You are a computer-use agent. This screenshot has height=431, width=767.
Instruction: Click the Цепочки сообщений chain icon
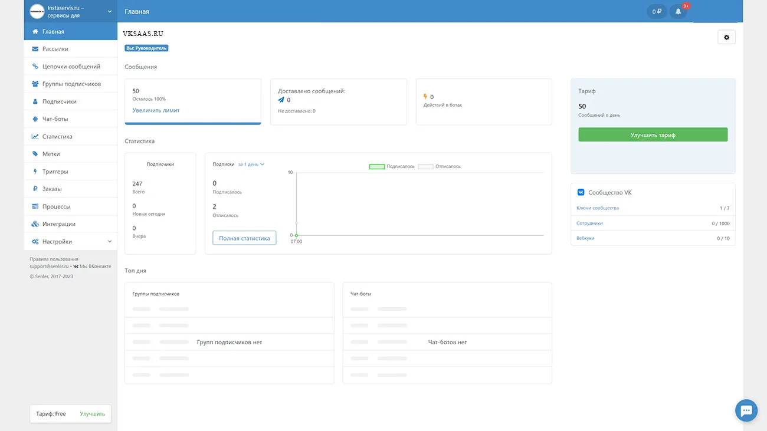pyautogui.click(x=35, y=67)
